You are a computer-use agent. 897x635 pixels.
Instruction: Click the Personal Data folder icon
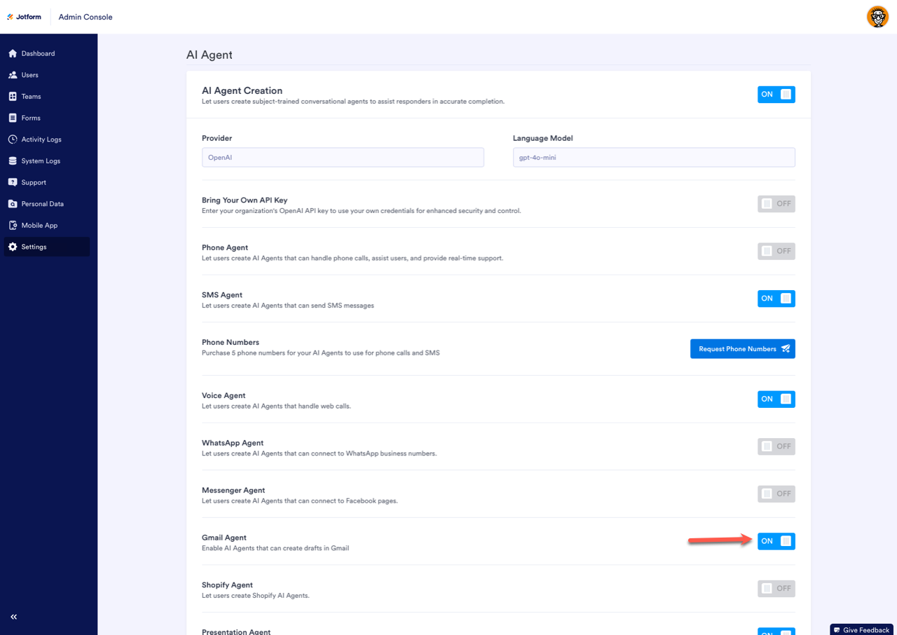pyautogui.click(x=13, y=204)
